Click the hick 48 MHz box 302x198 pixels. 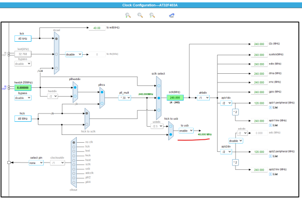click(23, 118)
